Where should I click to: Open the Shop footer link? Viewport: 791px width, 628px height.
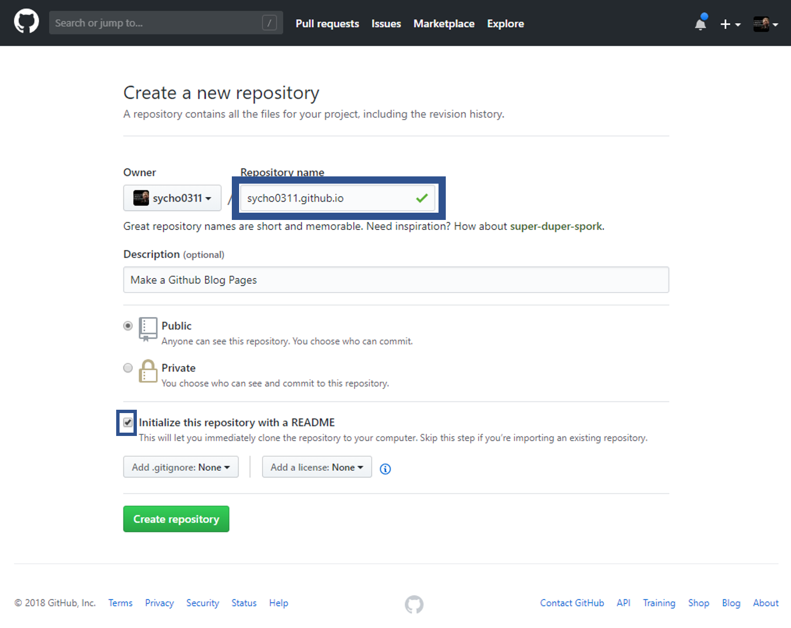[x=699, y=603]
